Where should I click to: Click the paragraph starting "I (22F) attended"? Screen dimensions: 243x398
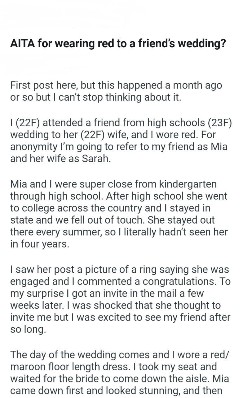121,141
